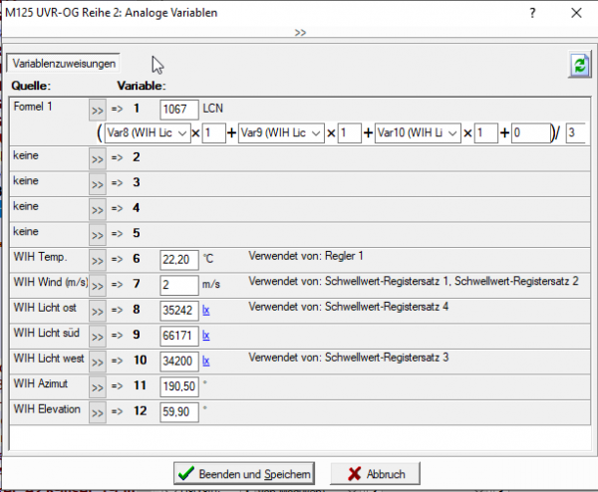Screen dimensions: 598x492
Task: Click the lx link for WIH Licht ost
Action: [206, 310]
